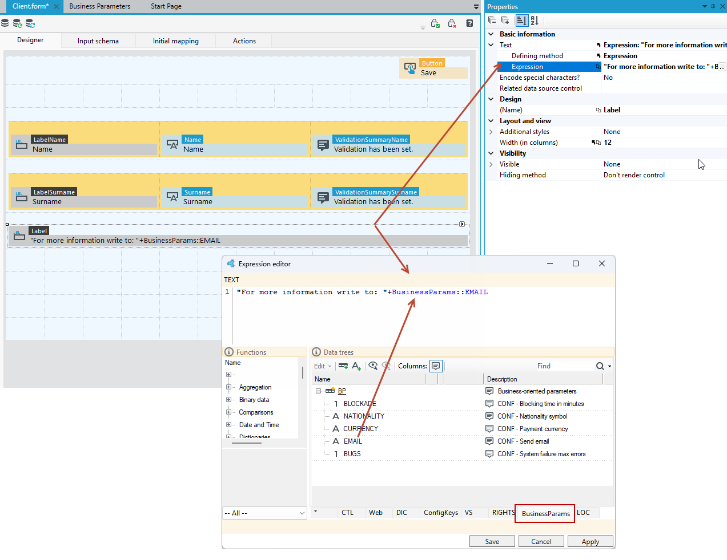Collapse all categories in Properties toolbar
This screenshot has width=727, height=560.
tap(492, 21)
